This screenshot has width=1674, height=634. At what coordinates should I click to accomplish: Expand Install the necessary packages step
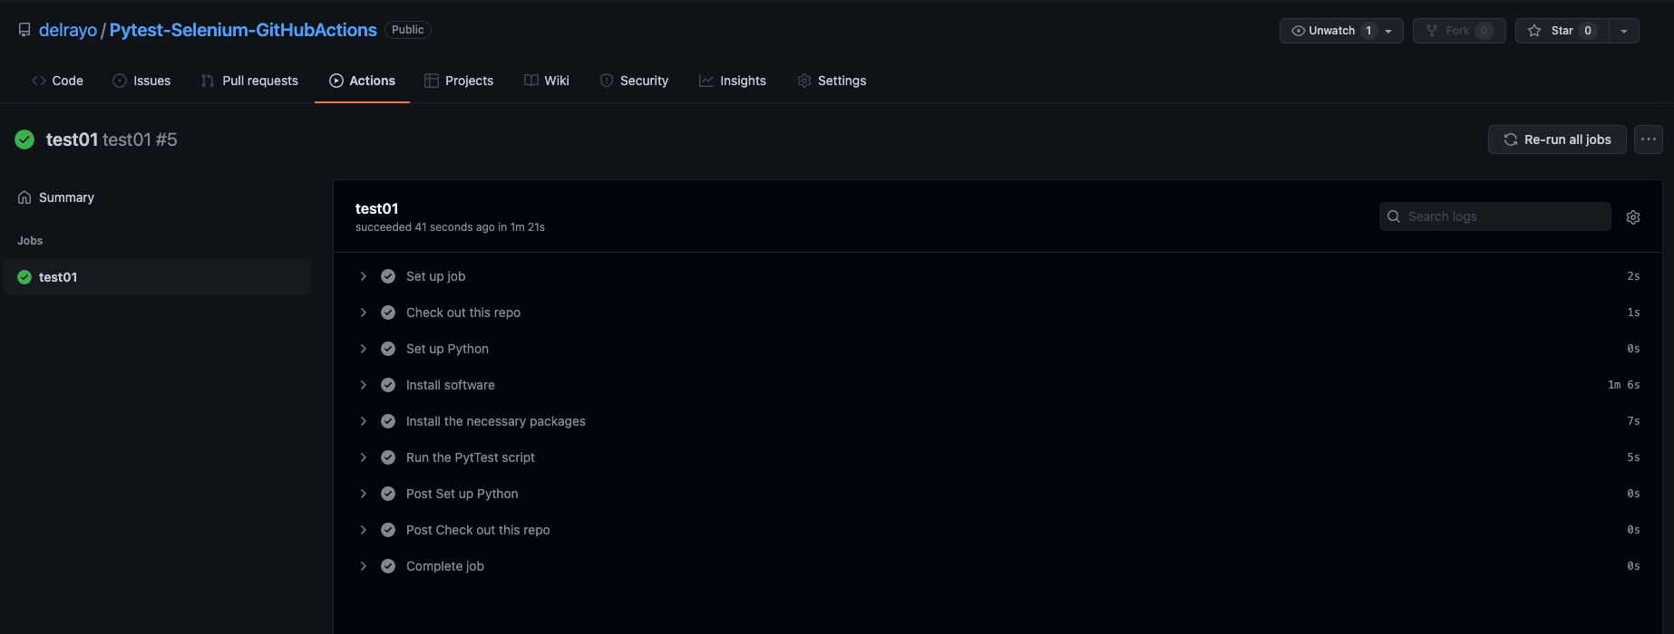click(364, 421)
